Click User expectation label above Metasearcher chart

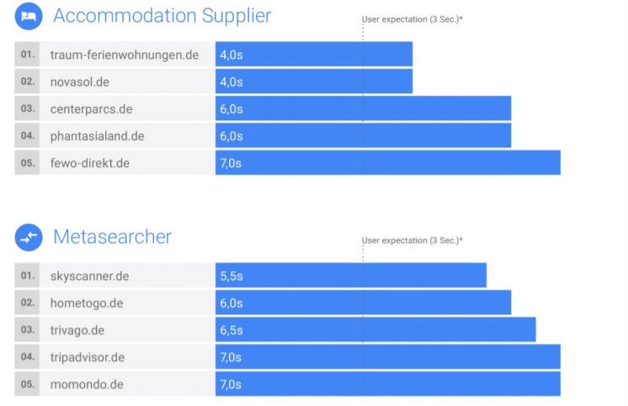coord(412,240)
